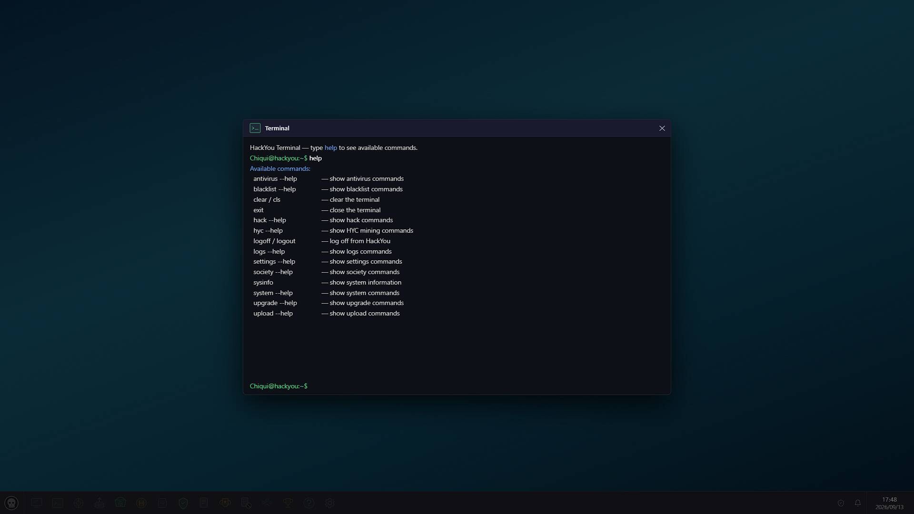914x514 pixels.
Task: Open the skull start menu icon
Action: click(x=11, y=503)
